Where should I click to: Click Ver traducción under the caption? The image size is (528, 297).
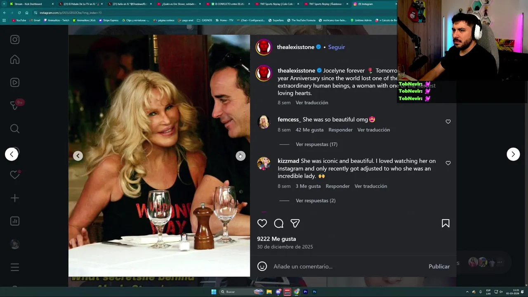pos(312,102)
